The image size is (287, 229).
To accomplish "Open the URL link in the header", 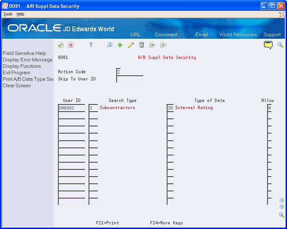I will point(136,34).
